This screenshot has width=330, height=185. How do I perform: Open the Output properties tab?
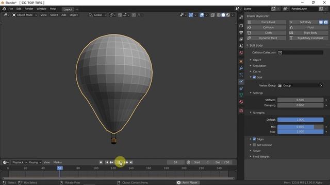pos(241,32)
